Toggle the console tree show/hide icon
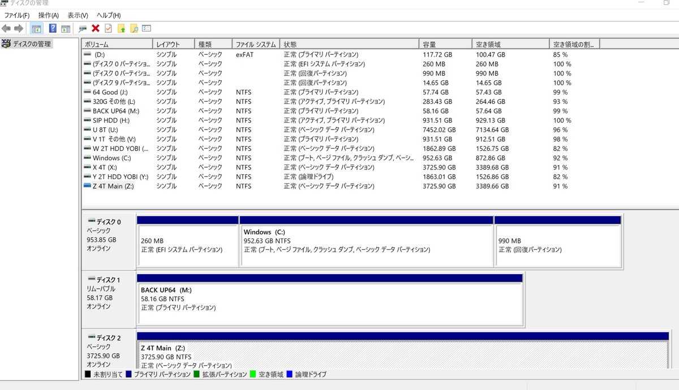The height and width of the screenshot is (390, 679). tap(36, 28)
